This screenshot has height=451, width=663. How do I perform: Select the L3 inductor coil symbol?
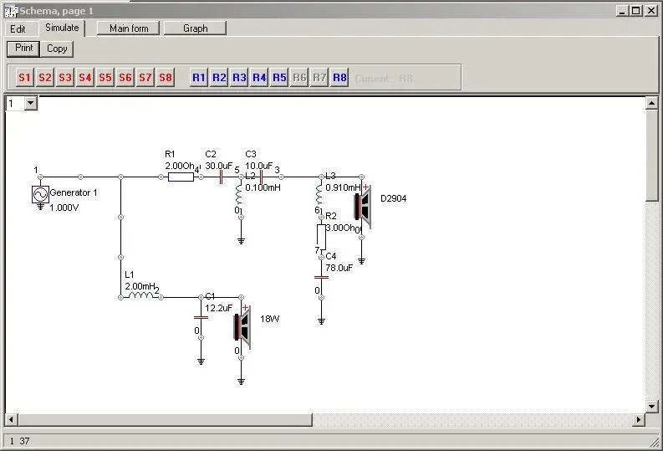tap(319, 194)
